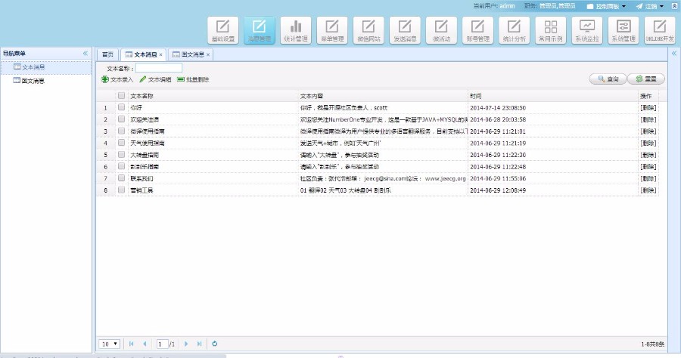
Task: Click the 查询 search button
Action: pyautogui.click(x=608, y=79)
